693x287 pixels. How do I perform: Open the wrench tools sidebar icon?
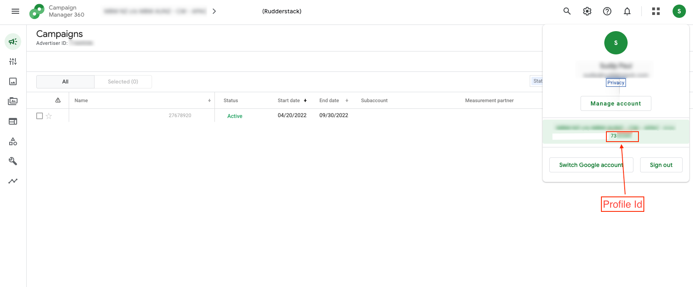pos(13,161)
